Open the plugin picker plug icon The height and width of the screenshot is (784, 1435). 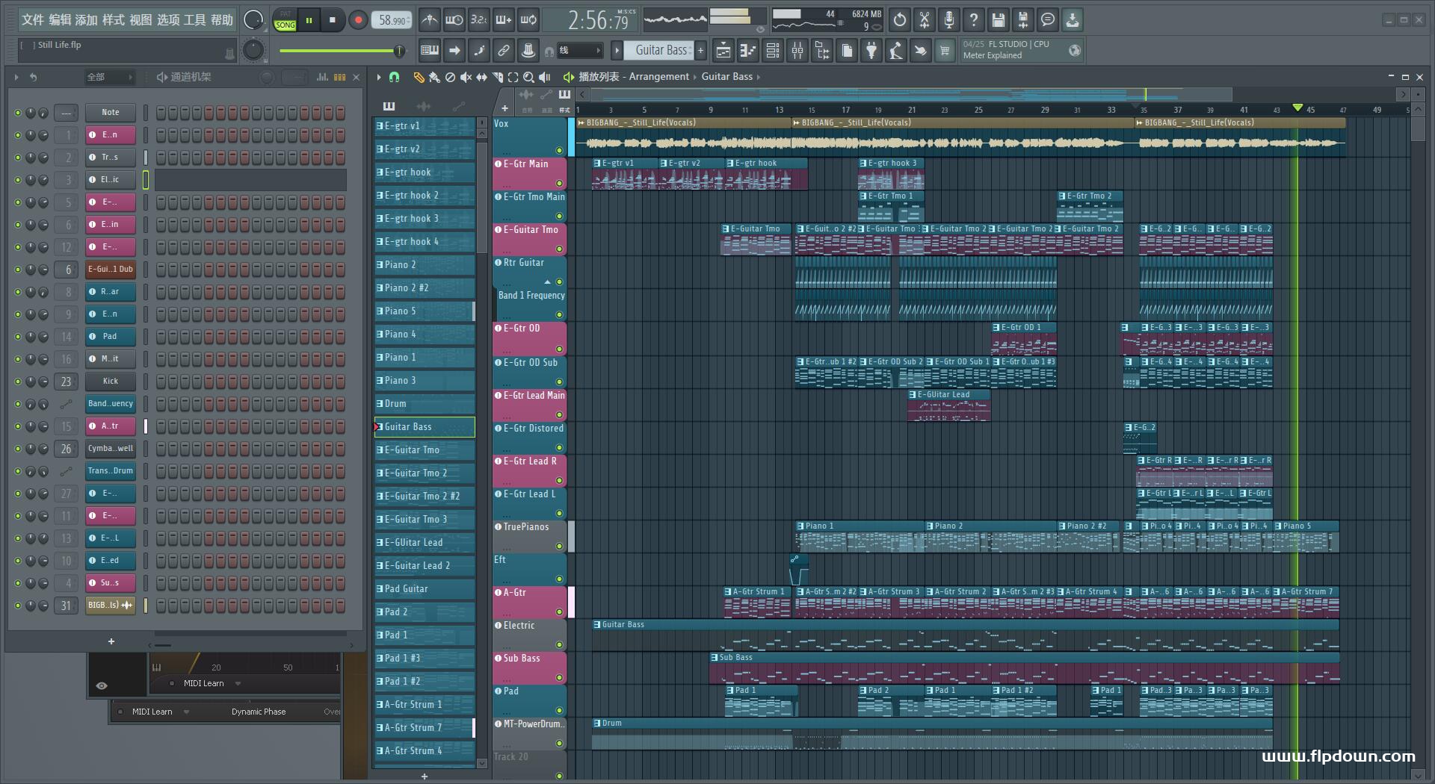(871, 51)
